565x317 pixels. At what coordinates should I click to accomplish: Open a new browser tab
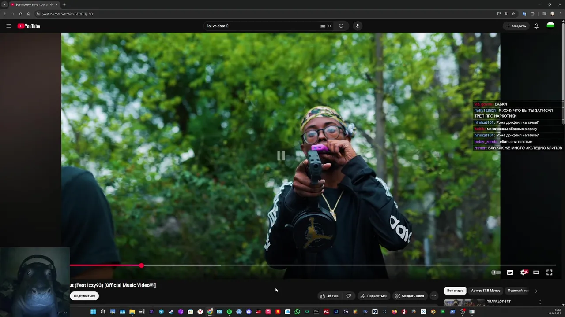tap(64, 4)
